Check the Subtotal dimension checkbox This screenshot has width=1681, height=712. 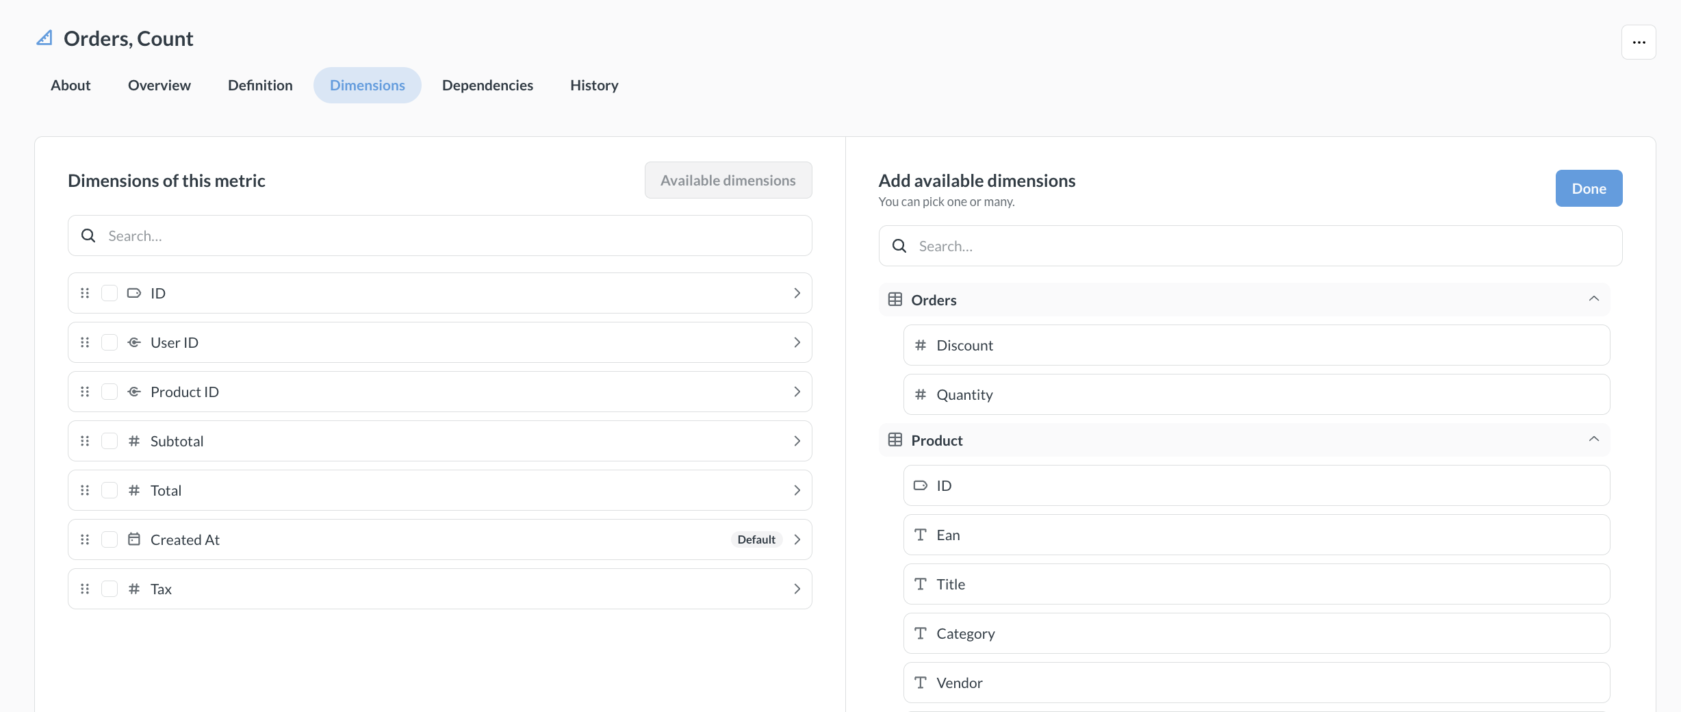(x=110, y=441)
